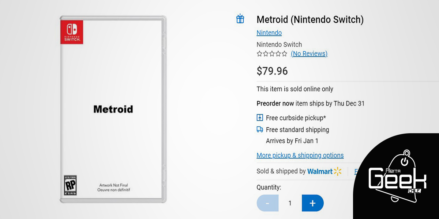The width and height of the screenshot is (439, 219).
Task: Click the gift icon beside product title
Action: 240,19
